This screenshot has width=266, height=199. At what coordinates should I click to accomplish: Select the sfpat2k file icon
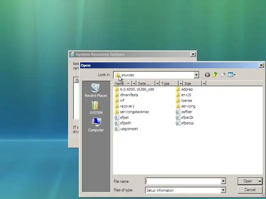tap(178, 117)
